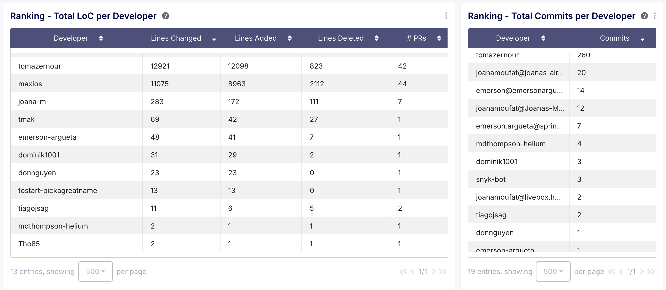Open Commits table 500 per page dropdown
Image resolution: width=666 pixels, height=290 pixels.
point(553,271)
